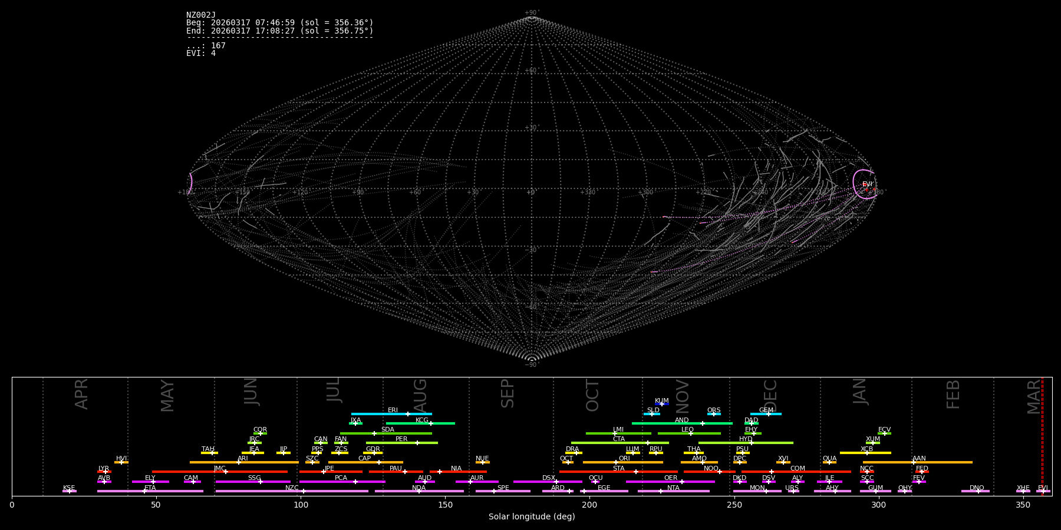Image resolution: width=1061 pixels, height=530 pixels.
Task: Click the PER shower label
Action: pos(401,439)
